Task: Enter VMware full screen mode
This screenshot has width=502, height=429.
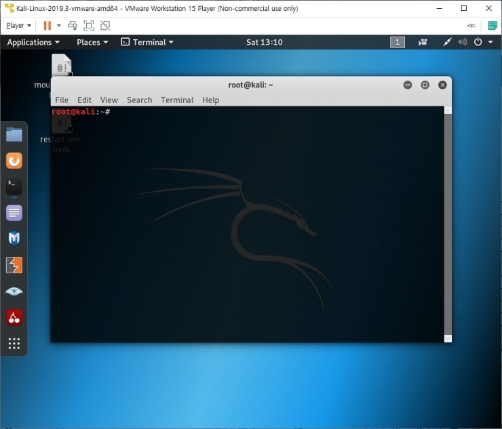Action: (x=89, y=25)
